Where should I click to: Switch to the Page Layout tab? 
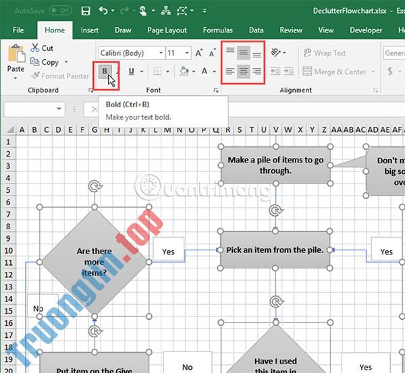(167, 30)
